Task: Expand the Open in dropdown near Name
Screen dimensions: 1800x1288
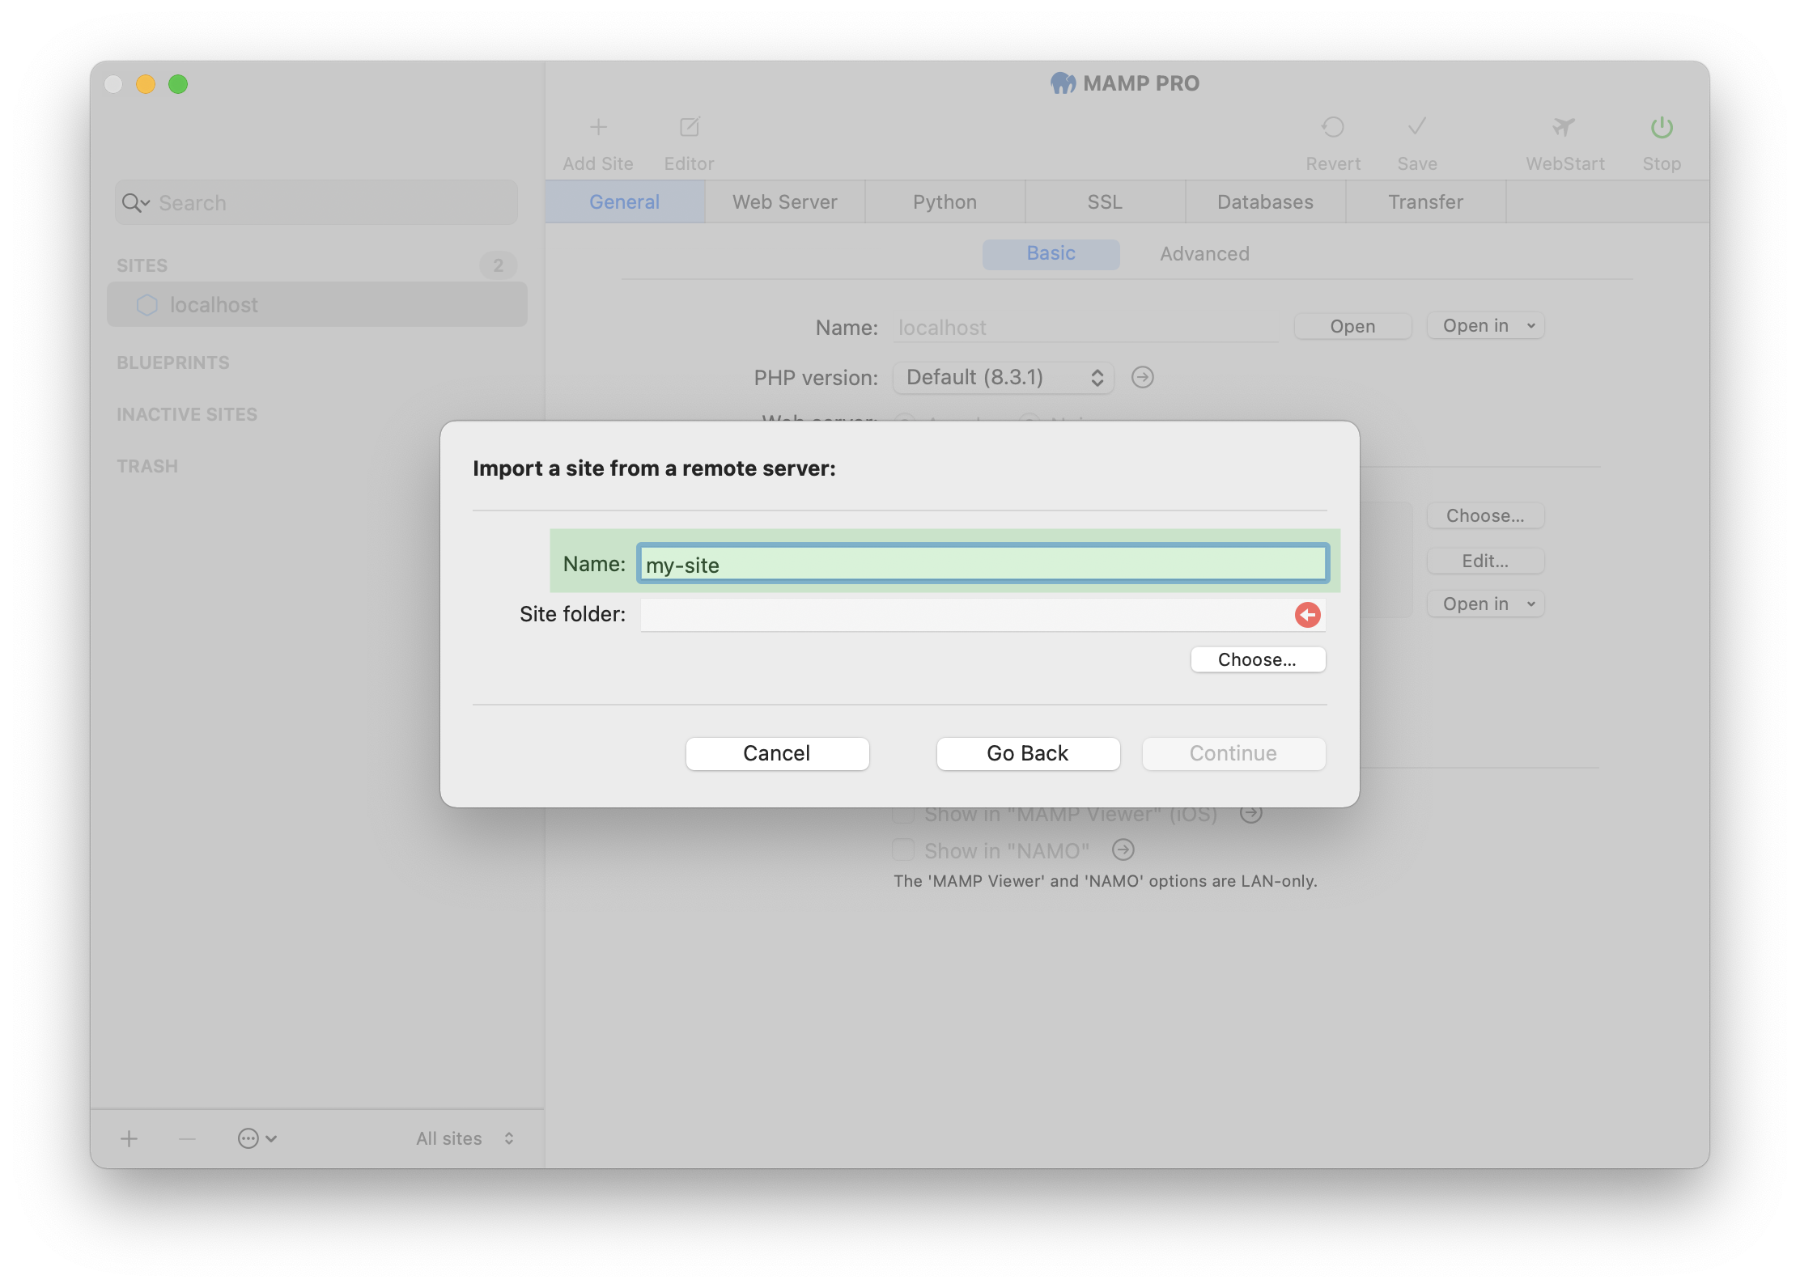Action: coord(1485,326)
